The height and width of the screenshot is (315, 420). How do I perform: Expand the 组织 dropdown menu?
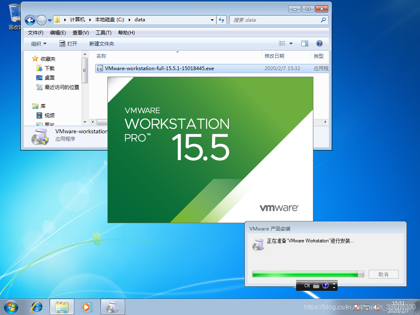39,43
